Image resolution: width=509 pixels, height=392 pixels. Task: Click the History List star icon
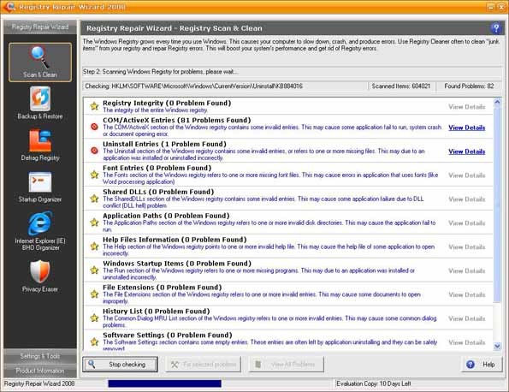point(94,318)
